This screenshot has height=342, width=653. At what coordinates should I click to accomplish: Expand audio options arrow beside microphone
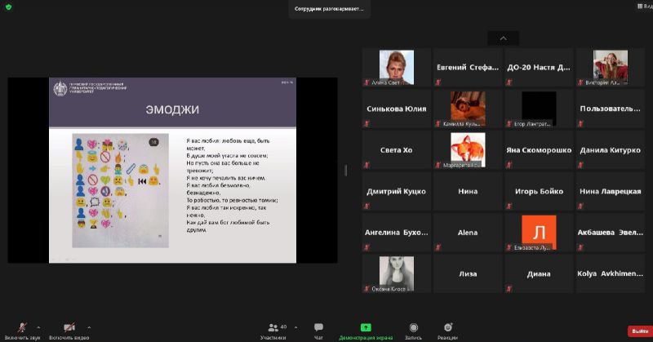pos(38,326)
